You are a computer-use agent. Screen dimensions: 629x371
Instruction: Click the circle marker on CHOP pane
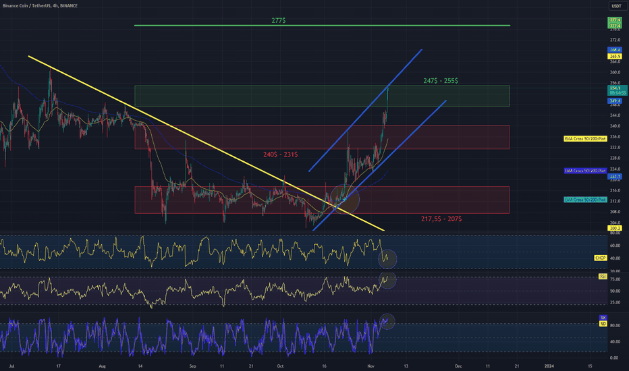(387, 259)
